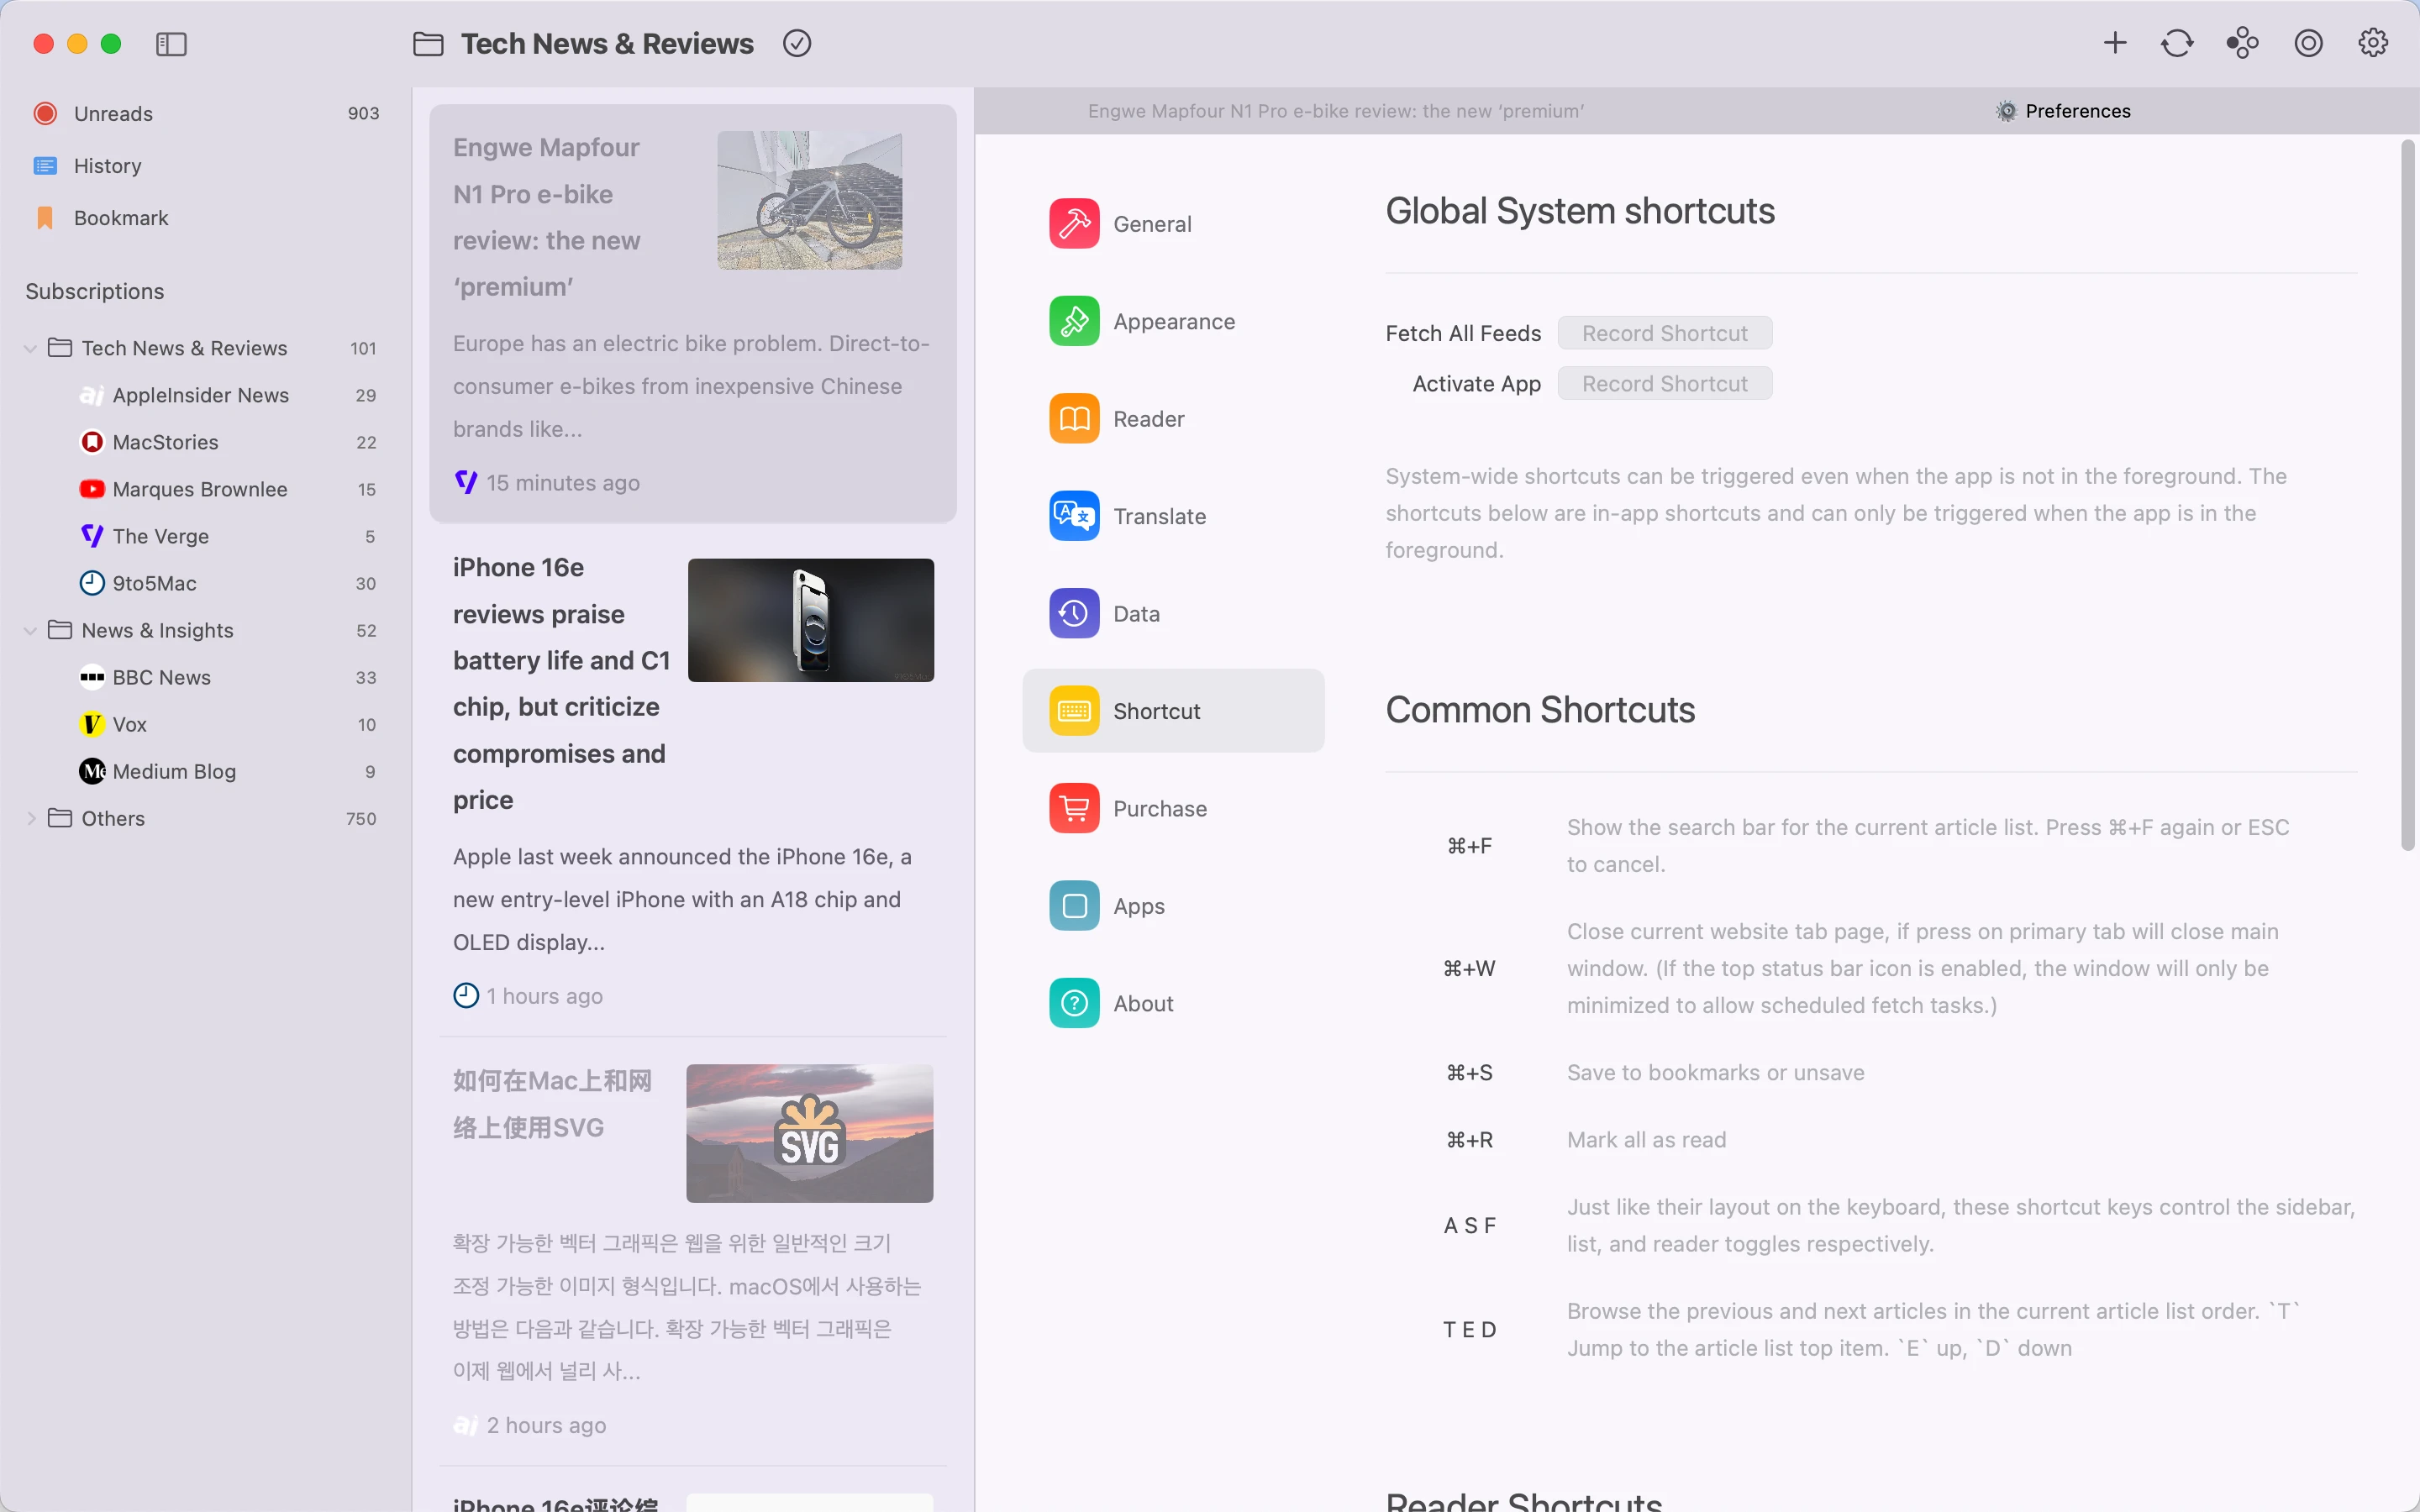Toggle the sidebar visibility
This screenshot has height=1512, width=2420.
tap(170, 44)
